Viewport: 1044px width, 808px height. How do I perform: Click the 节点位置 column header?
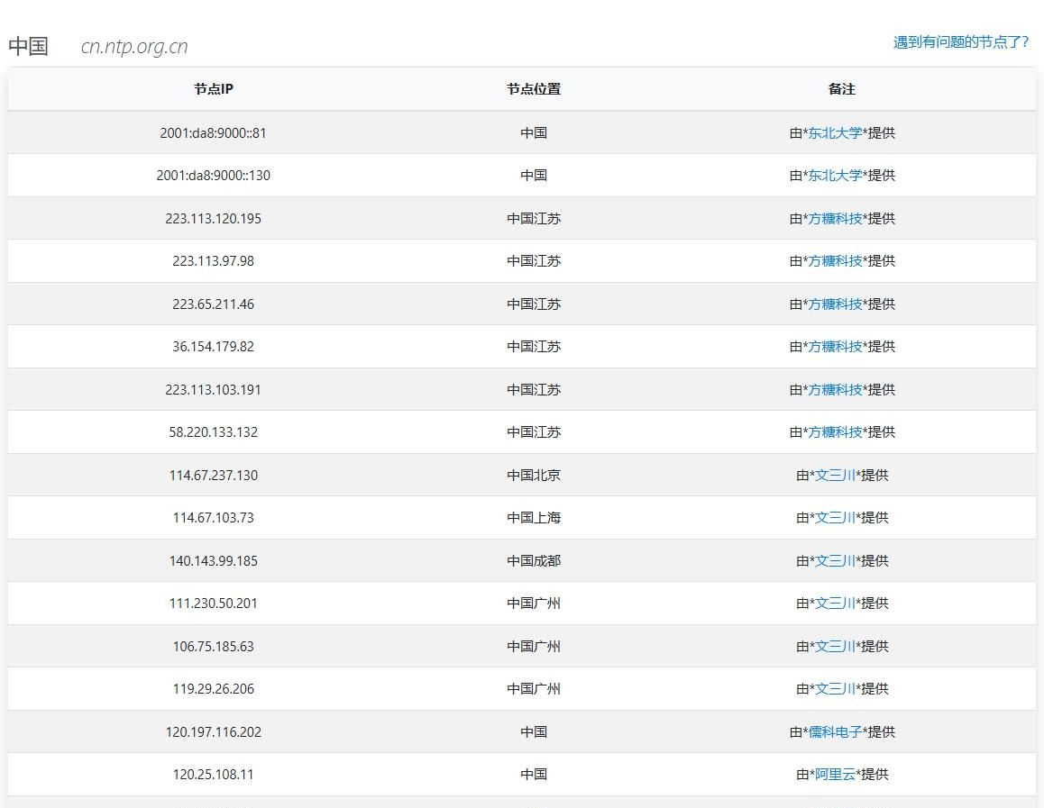pyautogui.click(x=533, y=89)
